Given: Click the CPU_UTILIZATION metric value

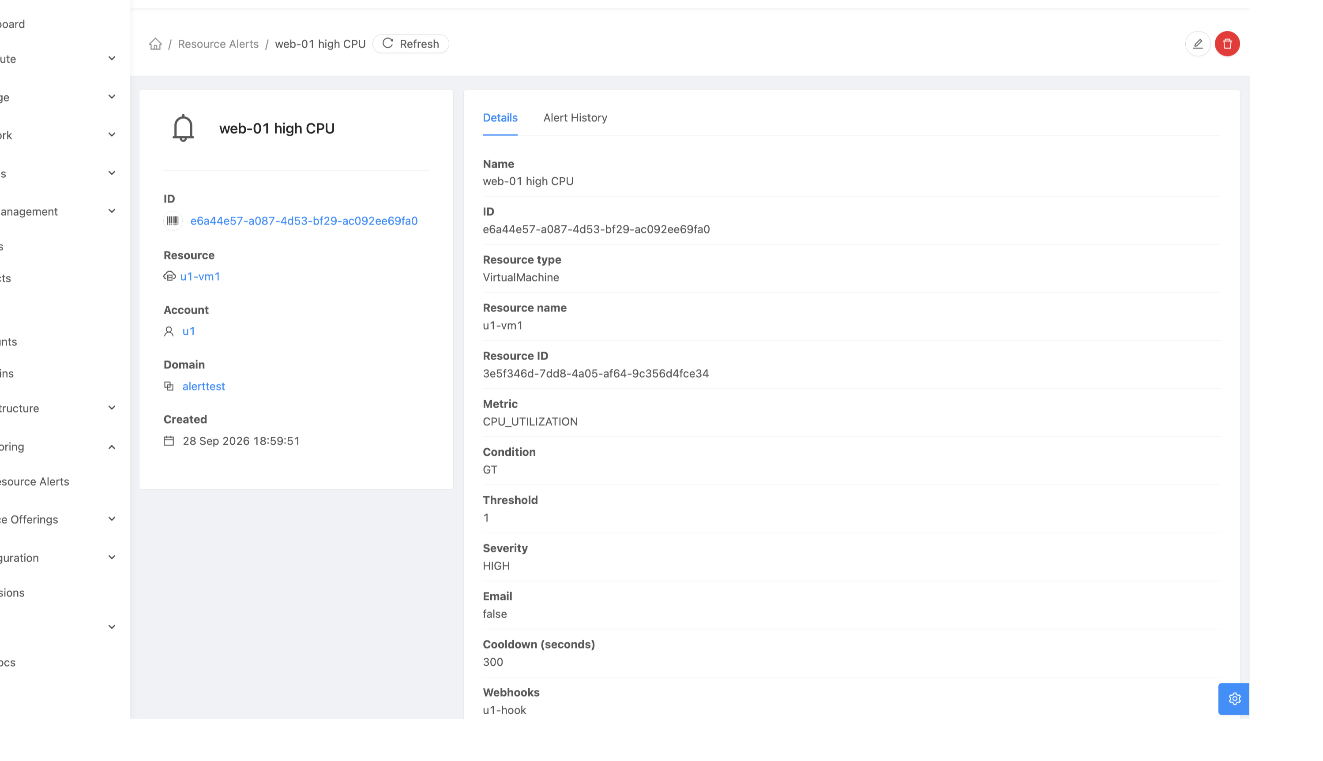Looking at the screenshot, I should click(x=530, y=422).
